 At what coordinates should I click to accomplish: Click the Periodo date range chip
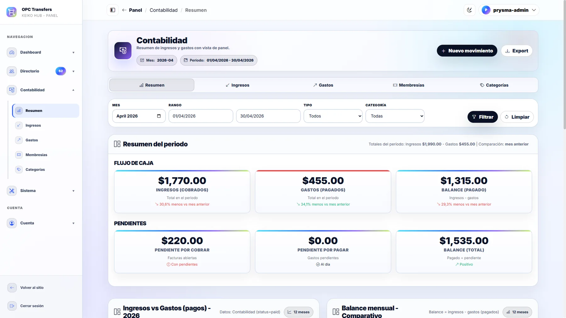[219, 60]
